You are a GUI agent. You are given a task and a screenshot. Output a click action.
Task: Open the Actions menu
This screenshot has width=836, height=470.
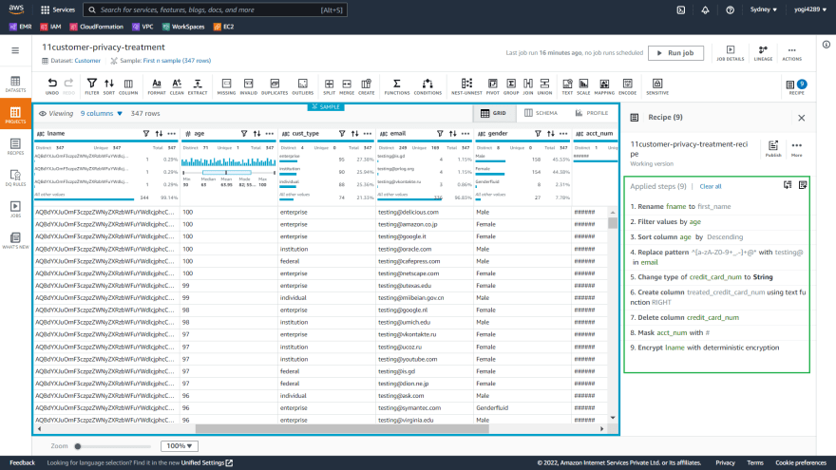click(x=791, y=53)
